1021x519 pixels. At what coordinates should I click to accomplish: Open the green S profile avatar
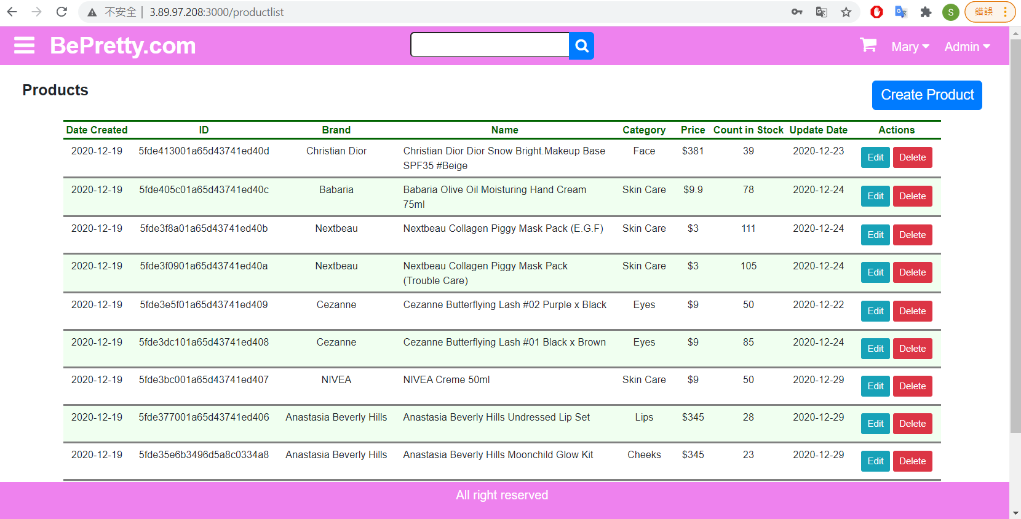[951, 12]
